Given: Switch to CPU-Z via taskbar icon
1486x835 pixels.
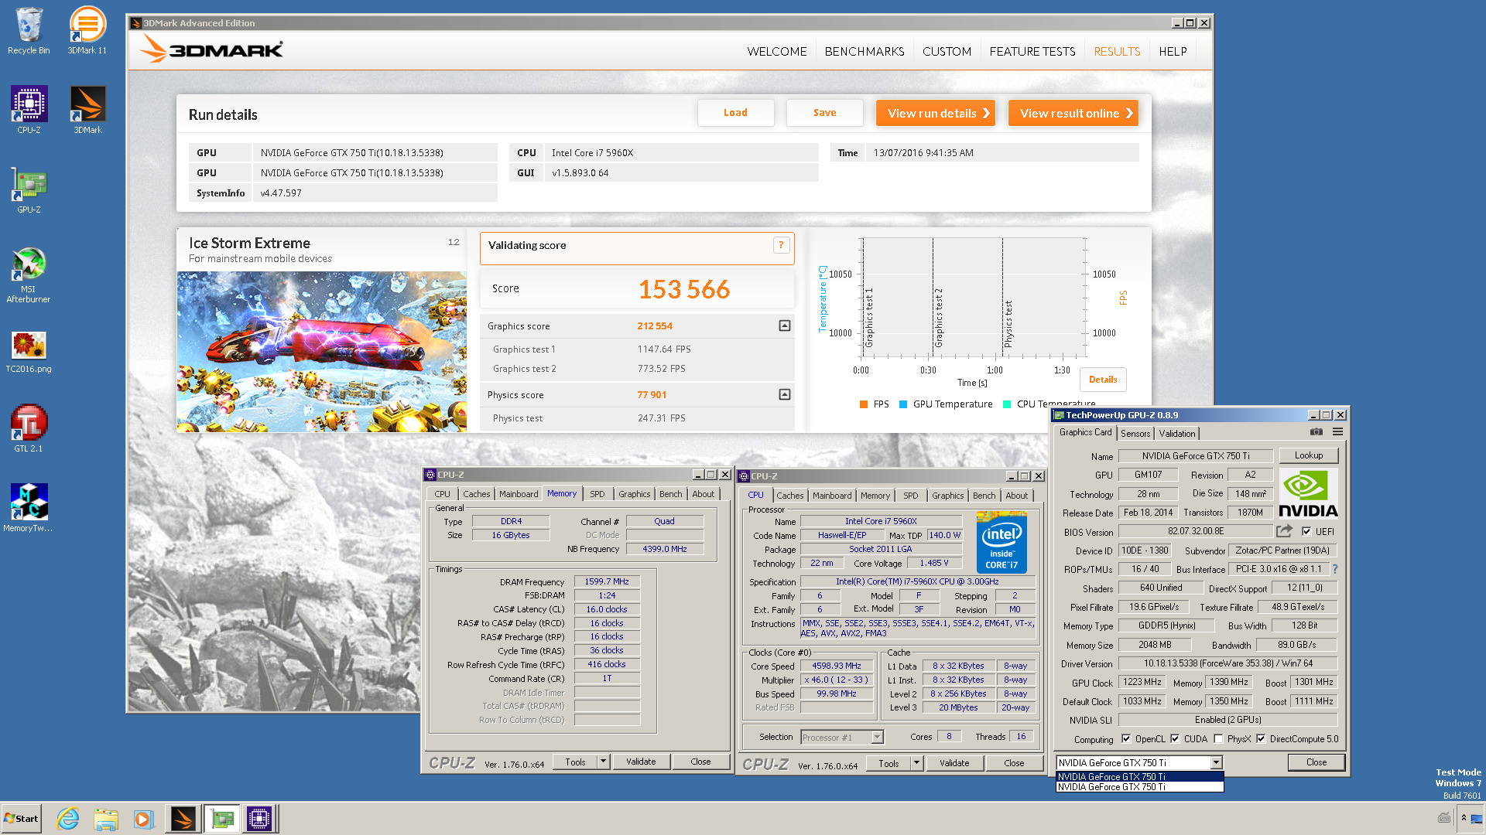Looking at the screenshot, I should 259,819.
